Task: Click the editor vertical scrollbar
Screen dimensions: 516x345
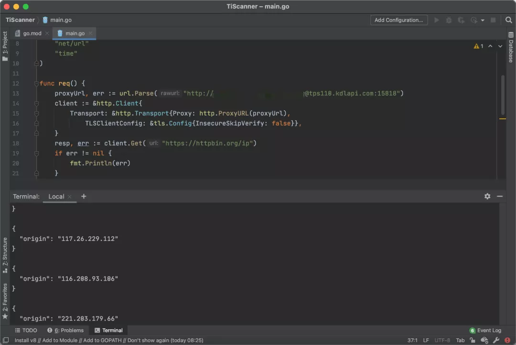Action: (x=503, y=94)
